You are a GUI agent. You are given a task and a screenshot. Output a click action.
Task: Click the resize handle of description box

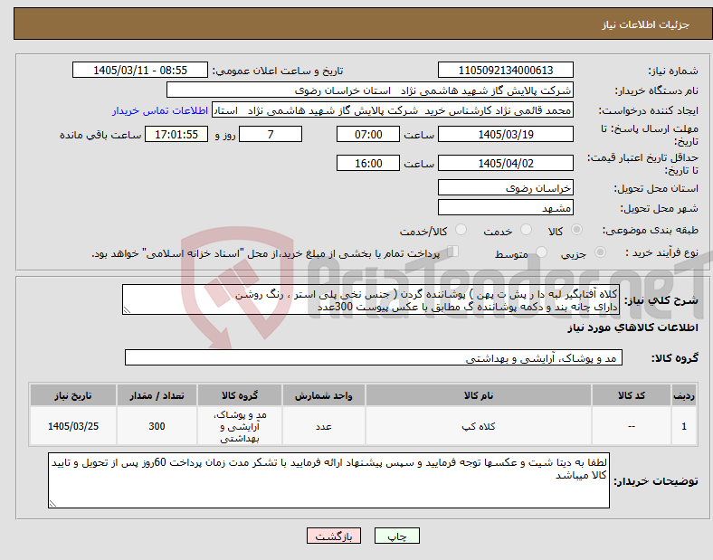pyautogui.click(x=127, y=310)
